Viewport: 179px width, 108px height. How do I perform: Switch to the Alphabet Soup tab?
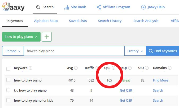[x=46, y=21]
